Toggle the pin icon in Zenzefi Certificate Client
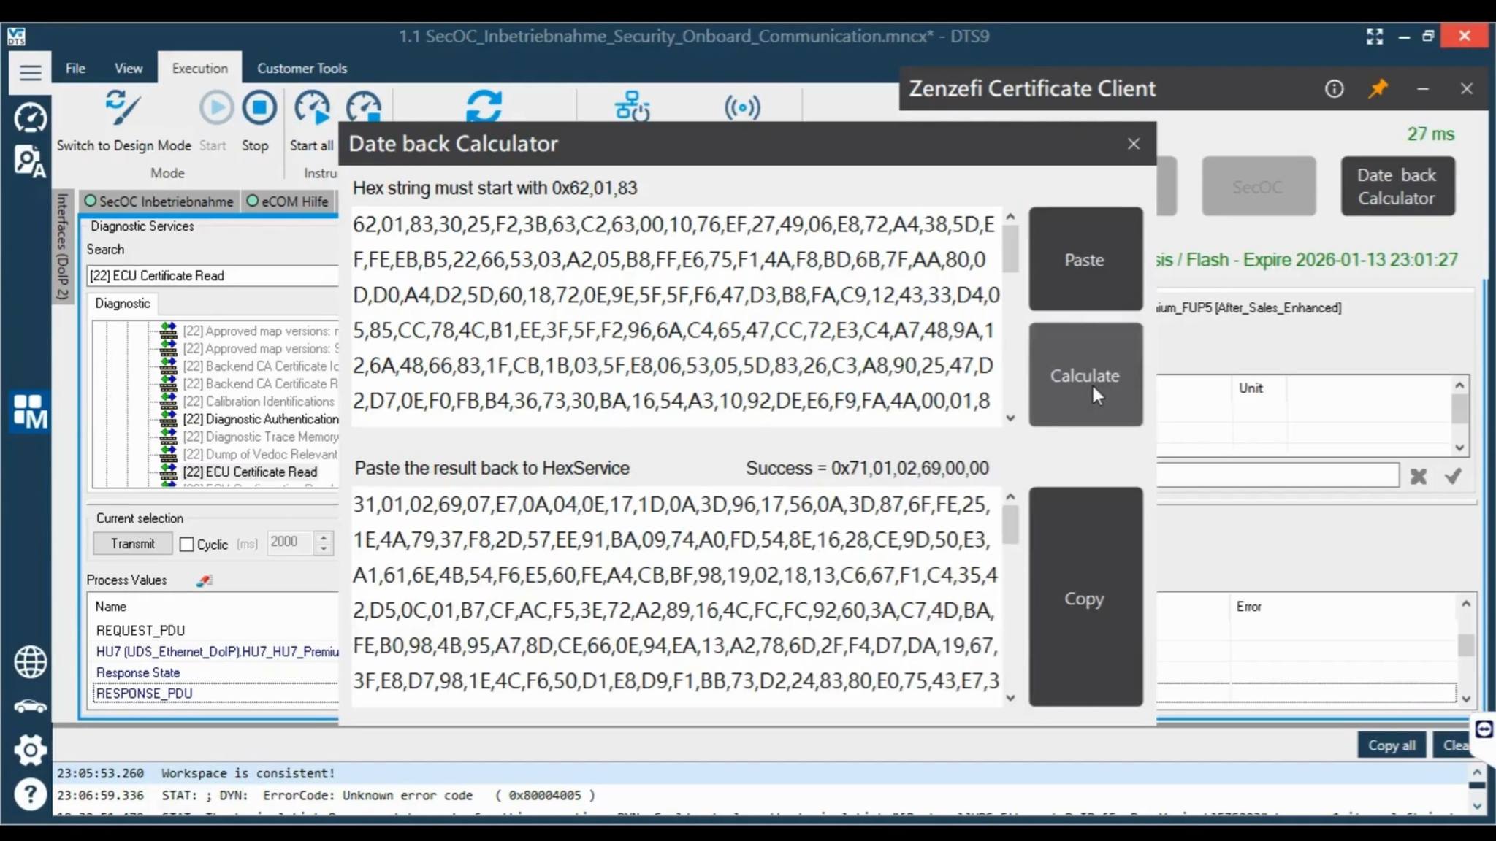This screenshot has width=1496, height=841. pyautogui.click(x=1378, y=88)
